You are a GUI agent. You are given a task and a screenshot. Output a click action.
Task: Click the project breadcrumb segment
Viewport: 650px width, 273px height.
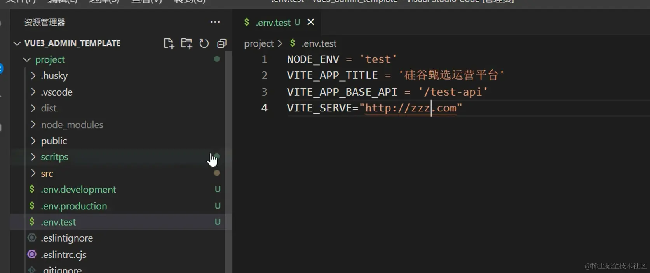pos(259,43)
